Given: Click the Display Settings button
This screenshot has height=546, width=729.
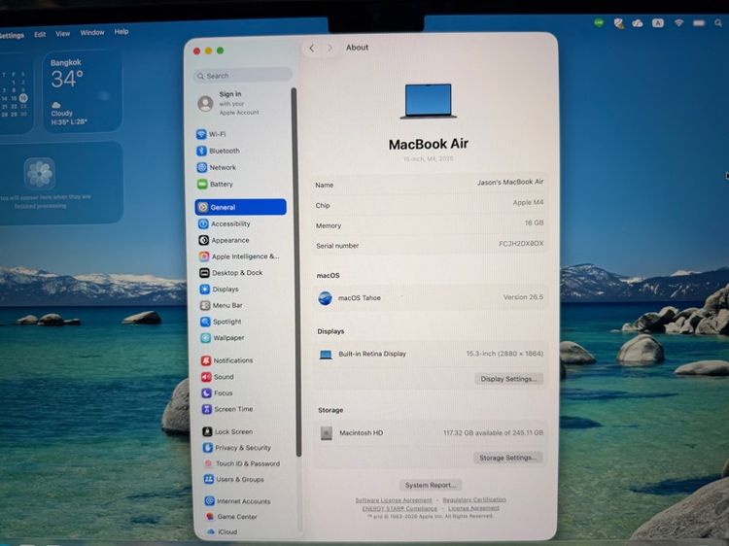Looking at the screenshot, I should coord(508,379).
